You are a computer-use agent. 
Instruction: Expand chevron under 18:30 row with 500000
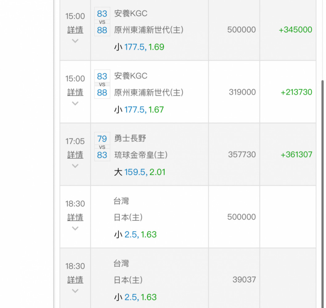tap(75, 229)
